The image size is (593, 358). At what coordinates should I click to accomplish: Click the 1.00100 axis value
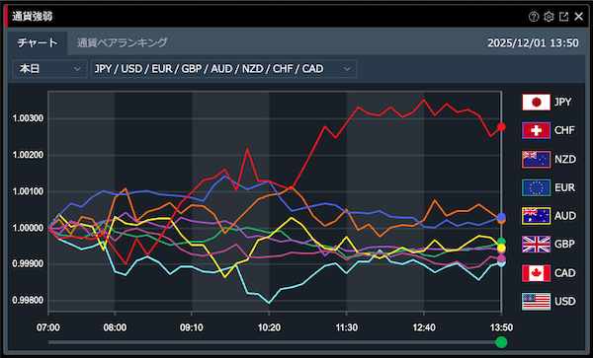(x=28, y=191)
